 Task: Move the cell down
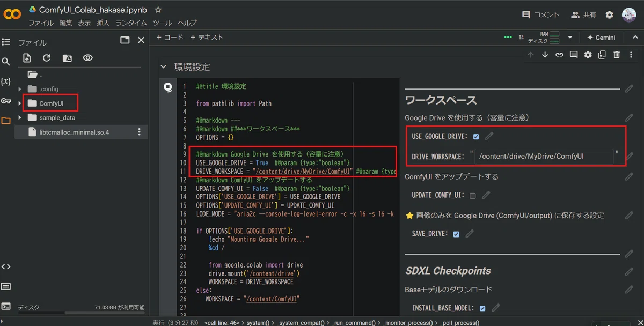[545, 55]
